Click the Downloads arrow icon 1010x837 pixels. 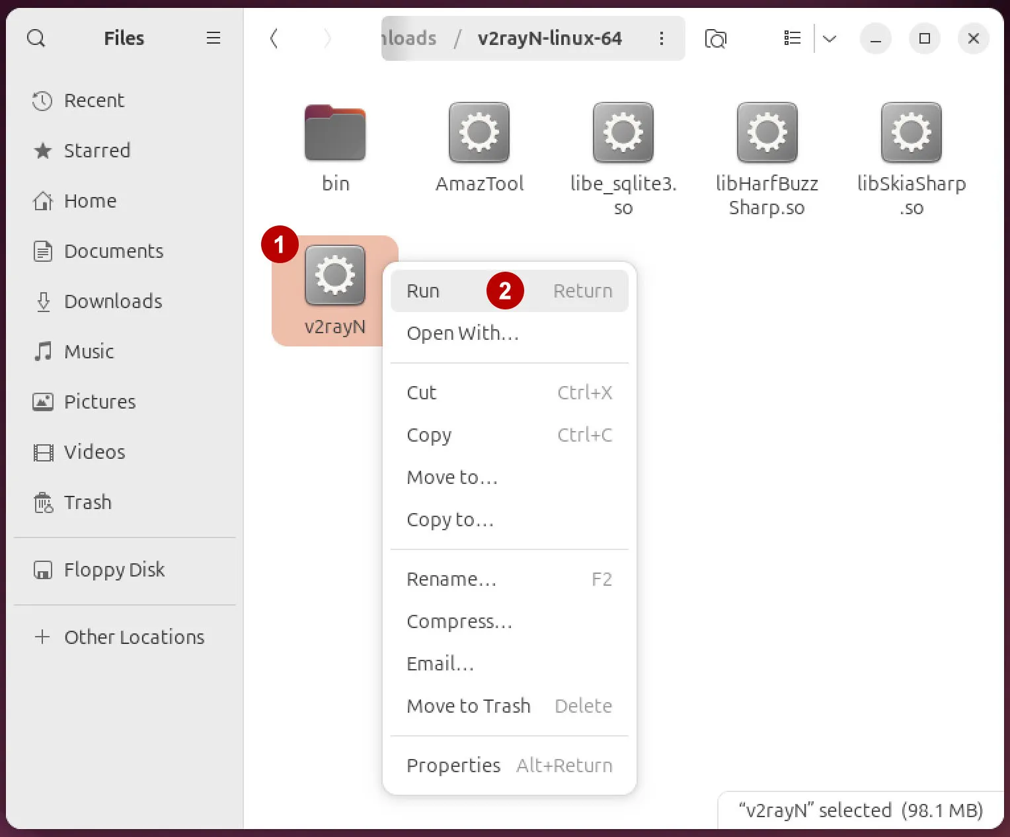pos(43,301)
